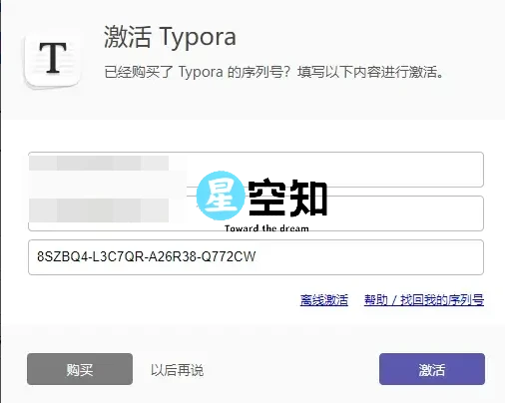
Task: Click the subtitle text 已经购买了 Typora 的序列号
Action: point(199,72)
